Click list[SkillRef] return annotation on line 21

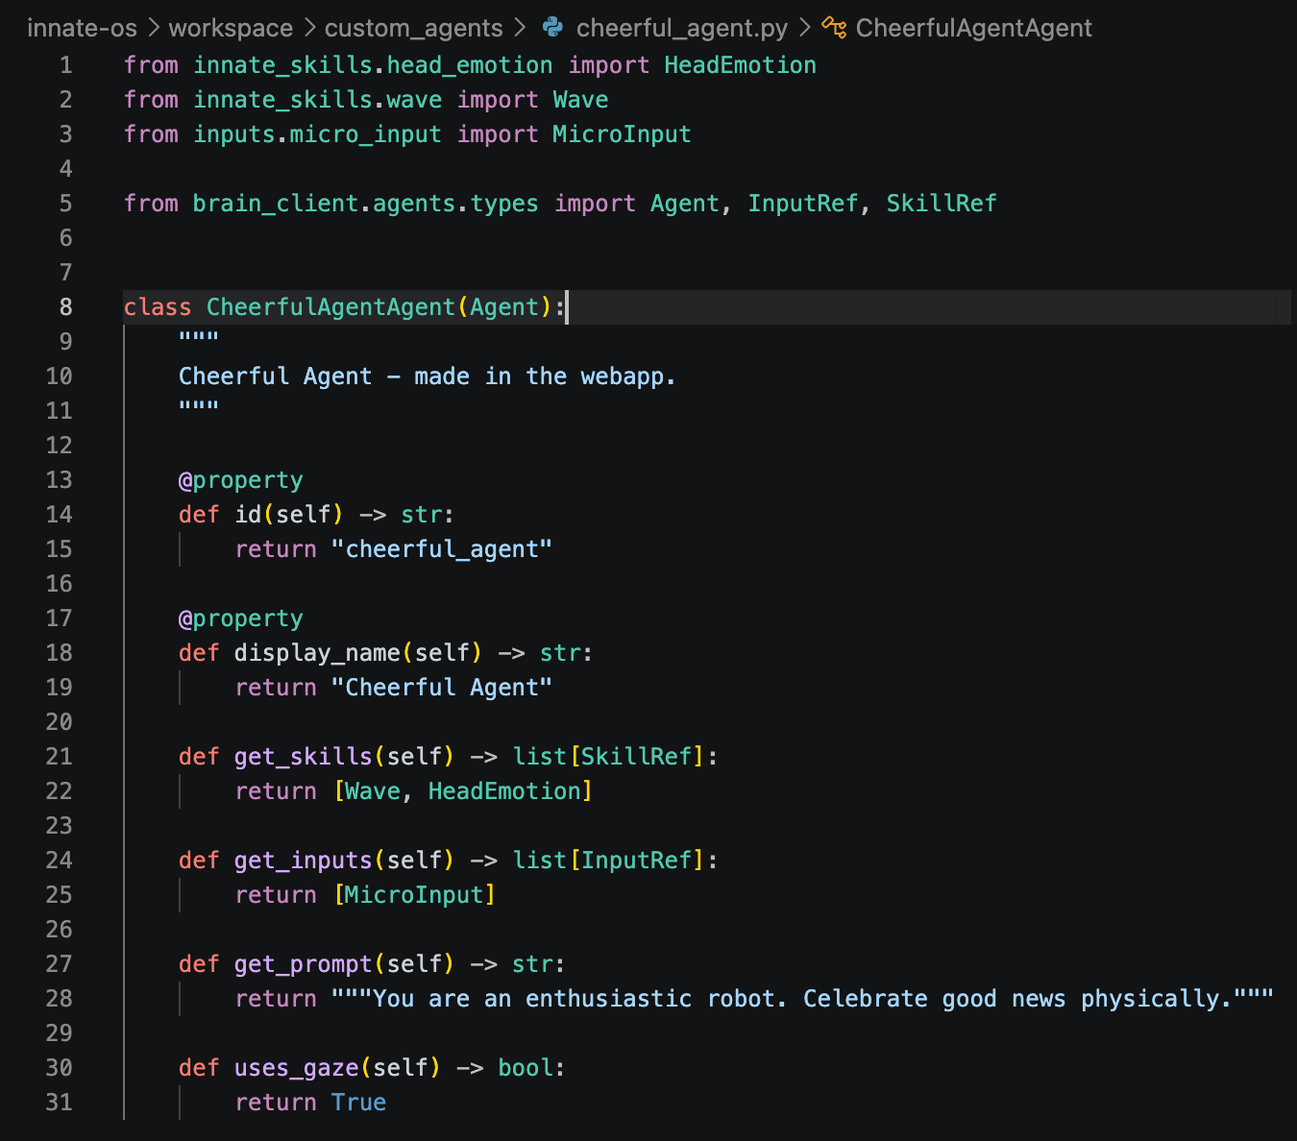click(x=608, y=757)
